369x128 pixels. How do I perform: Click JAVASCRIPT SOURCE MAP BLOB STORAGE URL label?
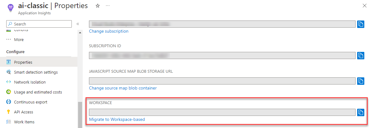point(131,71)
